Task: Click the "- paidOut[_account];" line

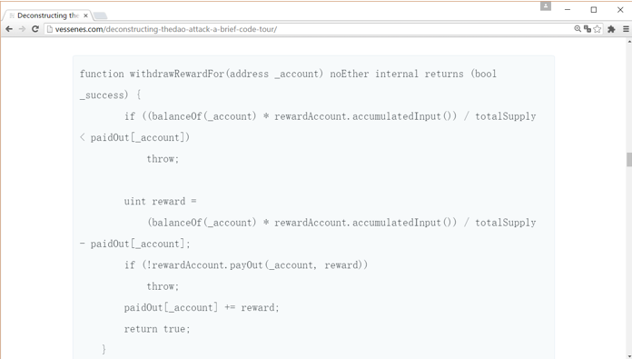Action: coord(134,244)
